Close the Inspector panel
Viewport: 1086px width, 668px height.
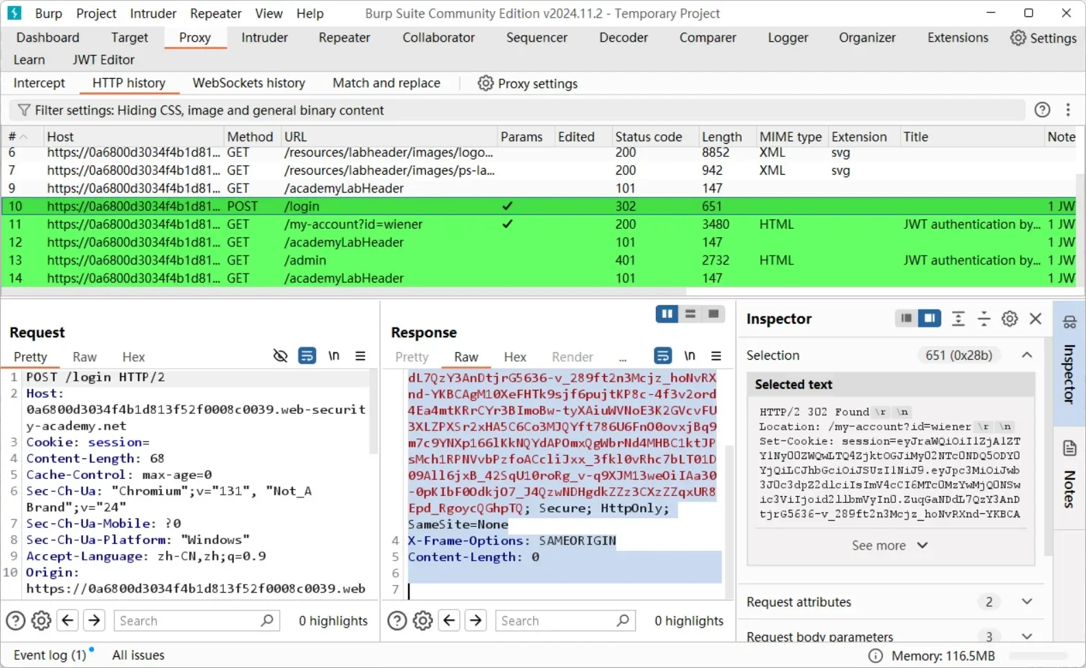tap(1036, 319)
